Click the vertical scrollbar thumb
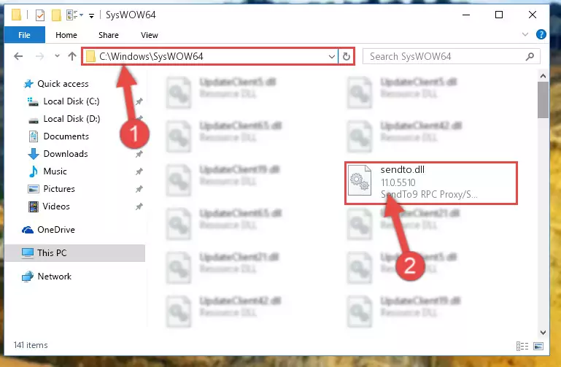561x367 pixels. point(543,100)
